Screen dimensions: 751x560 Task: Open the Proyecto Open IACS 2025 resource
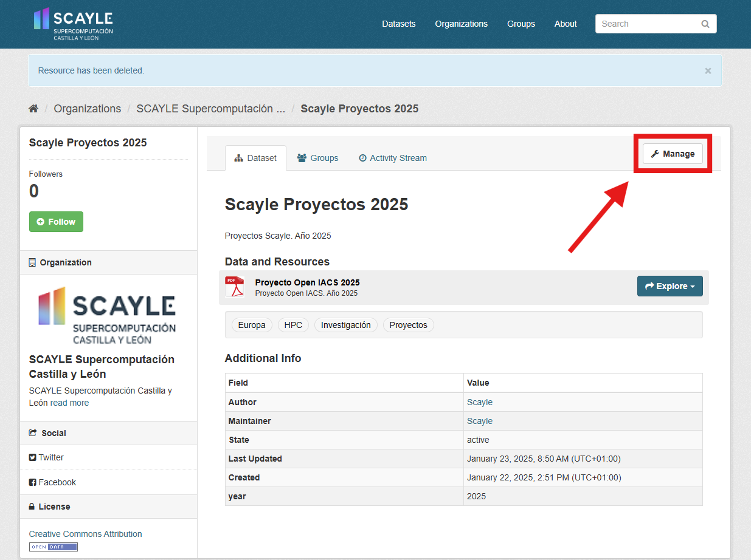click(x=307, y=282)
